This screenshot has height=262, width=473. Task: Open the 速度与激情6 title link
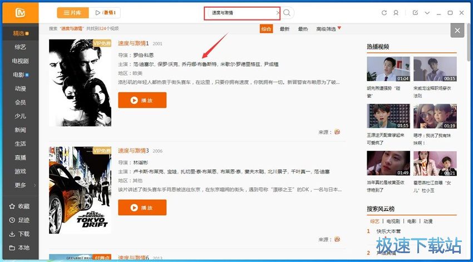click(134, 258)
